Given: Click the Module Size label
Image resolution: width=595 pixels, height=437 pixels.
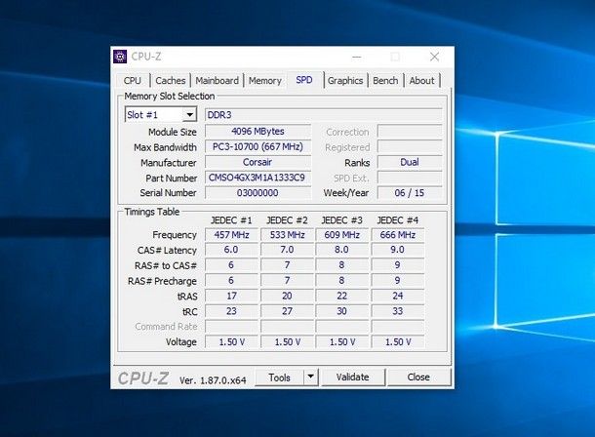Looking at the screenshot, I should tap(173, 132).
